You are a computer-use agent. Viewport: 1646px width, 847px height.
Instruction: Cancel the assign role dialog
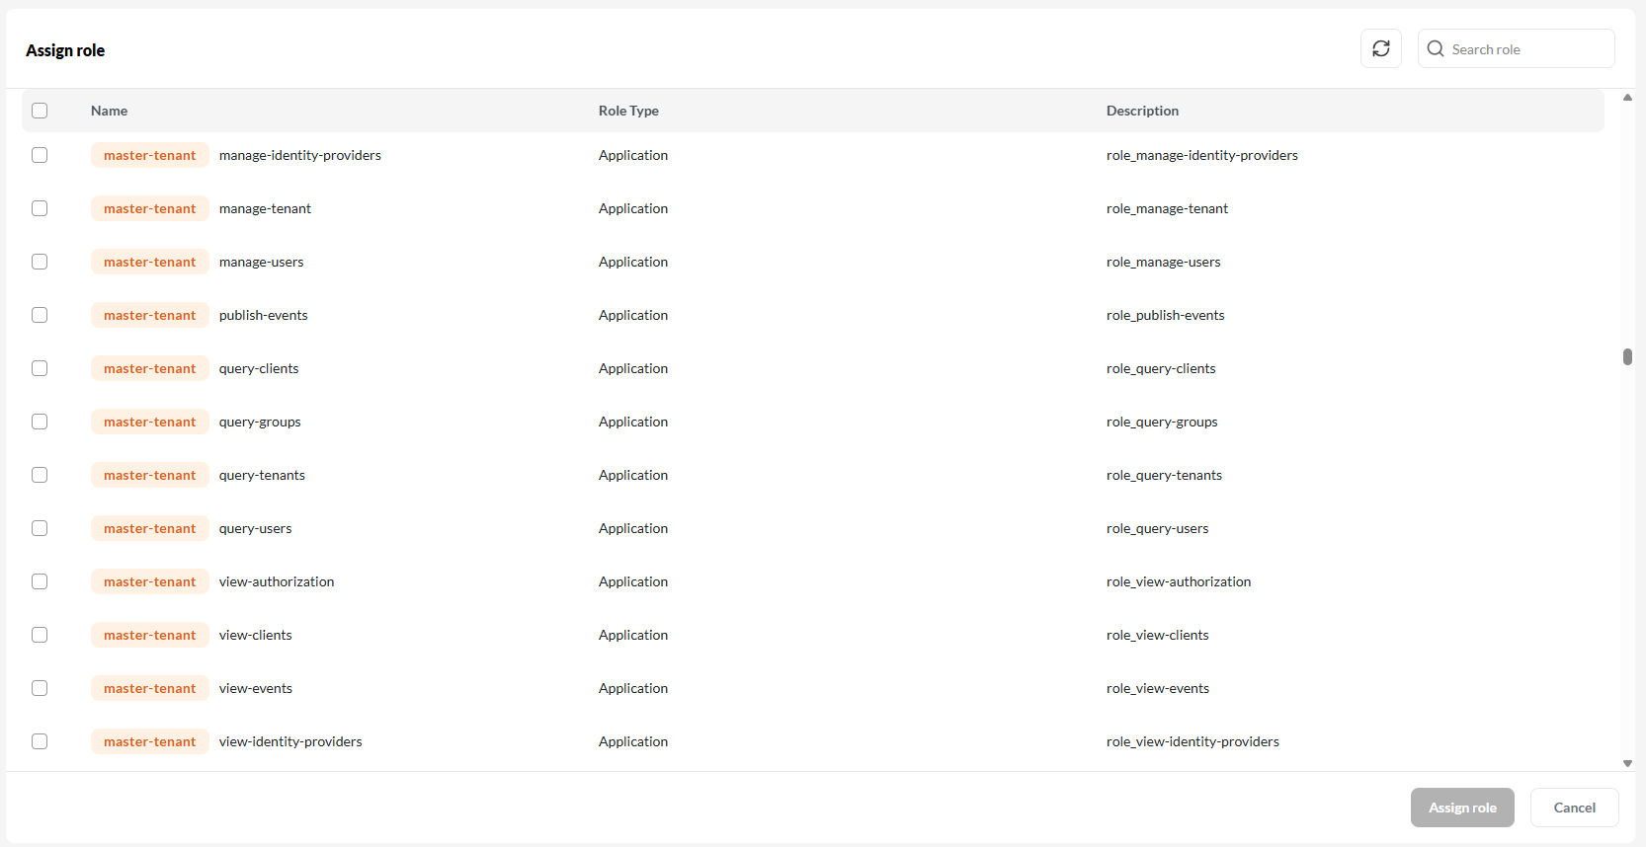point(1574,808)
